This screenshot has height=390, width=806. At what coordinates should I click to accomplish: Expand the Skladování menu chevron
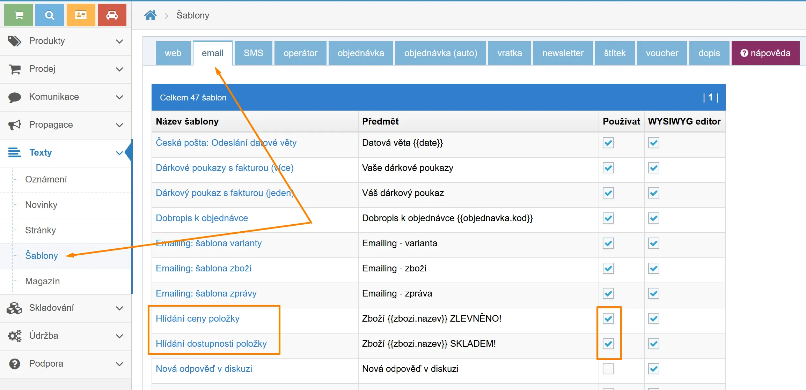pyautogui.click(x=119, y=308)
